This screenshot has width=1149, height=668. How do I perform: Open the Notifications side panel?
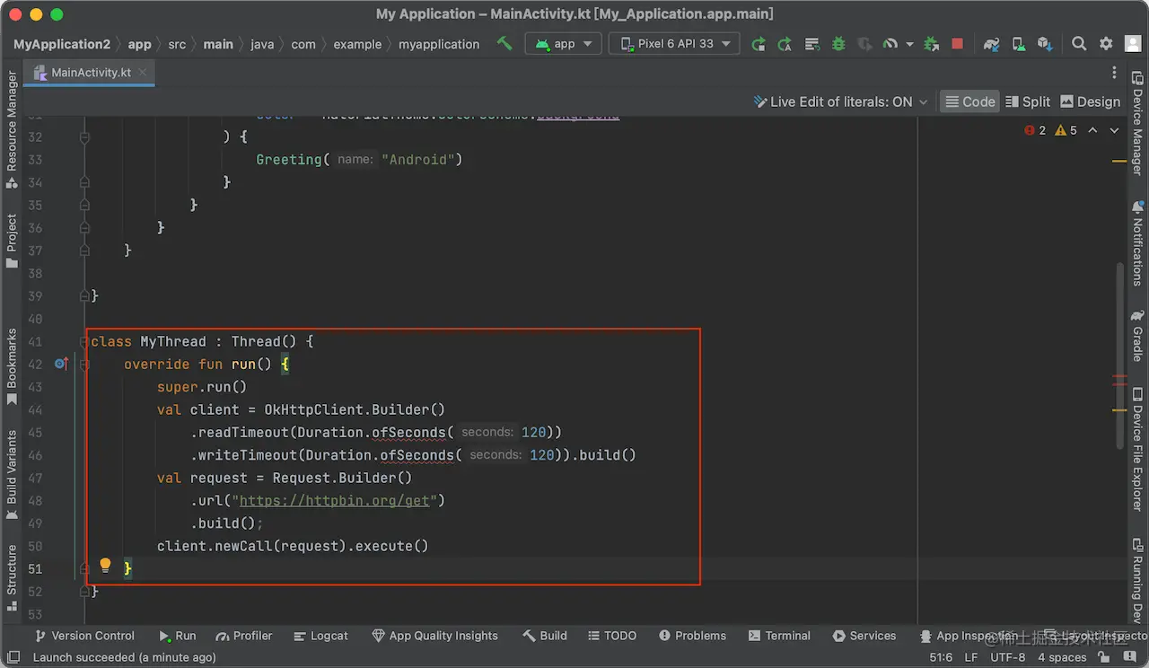1137,243
